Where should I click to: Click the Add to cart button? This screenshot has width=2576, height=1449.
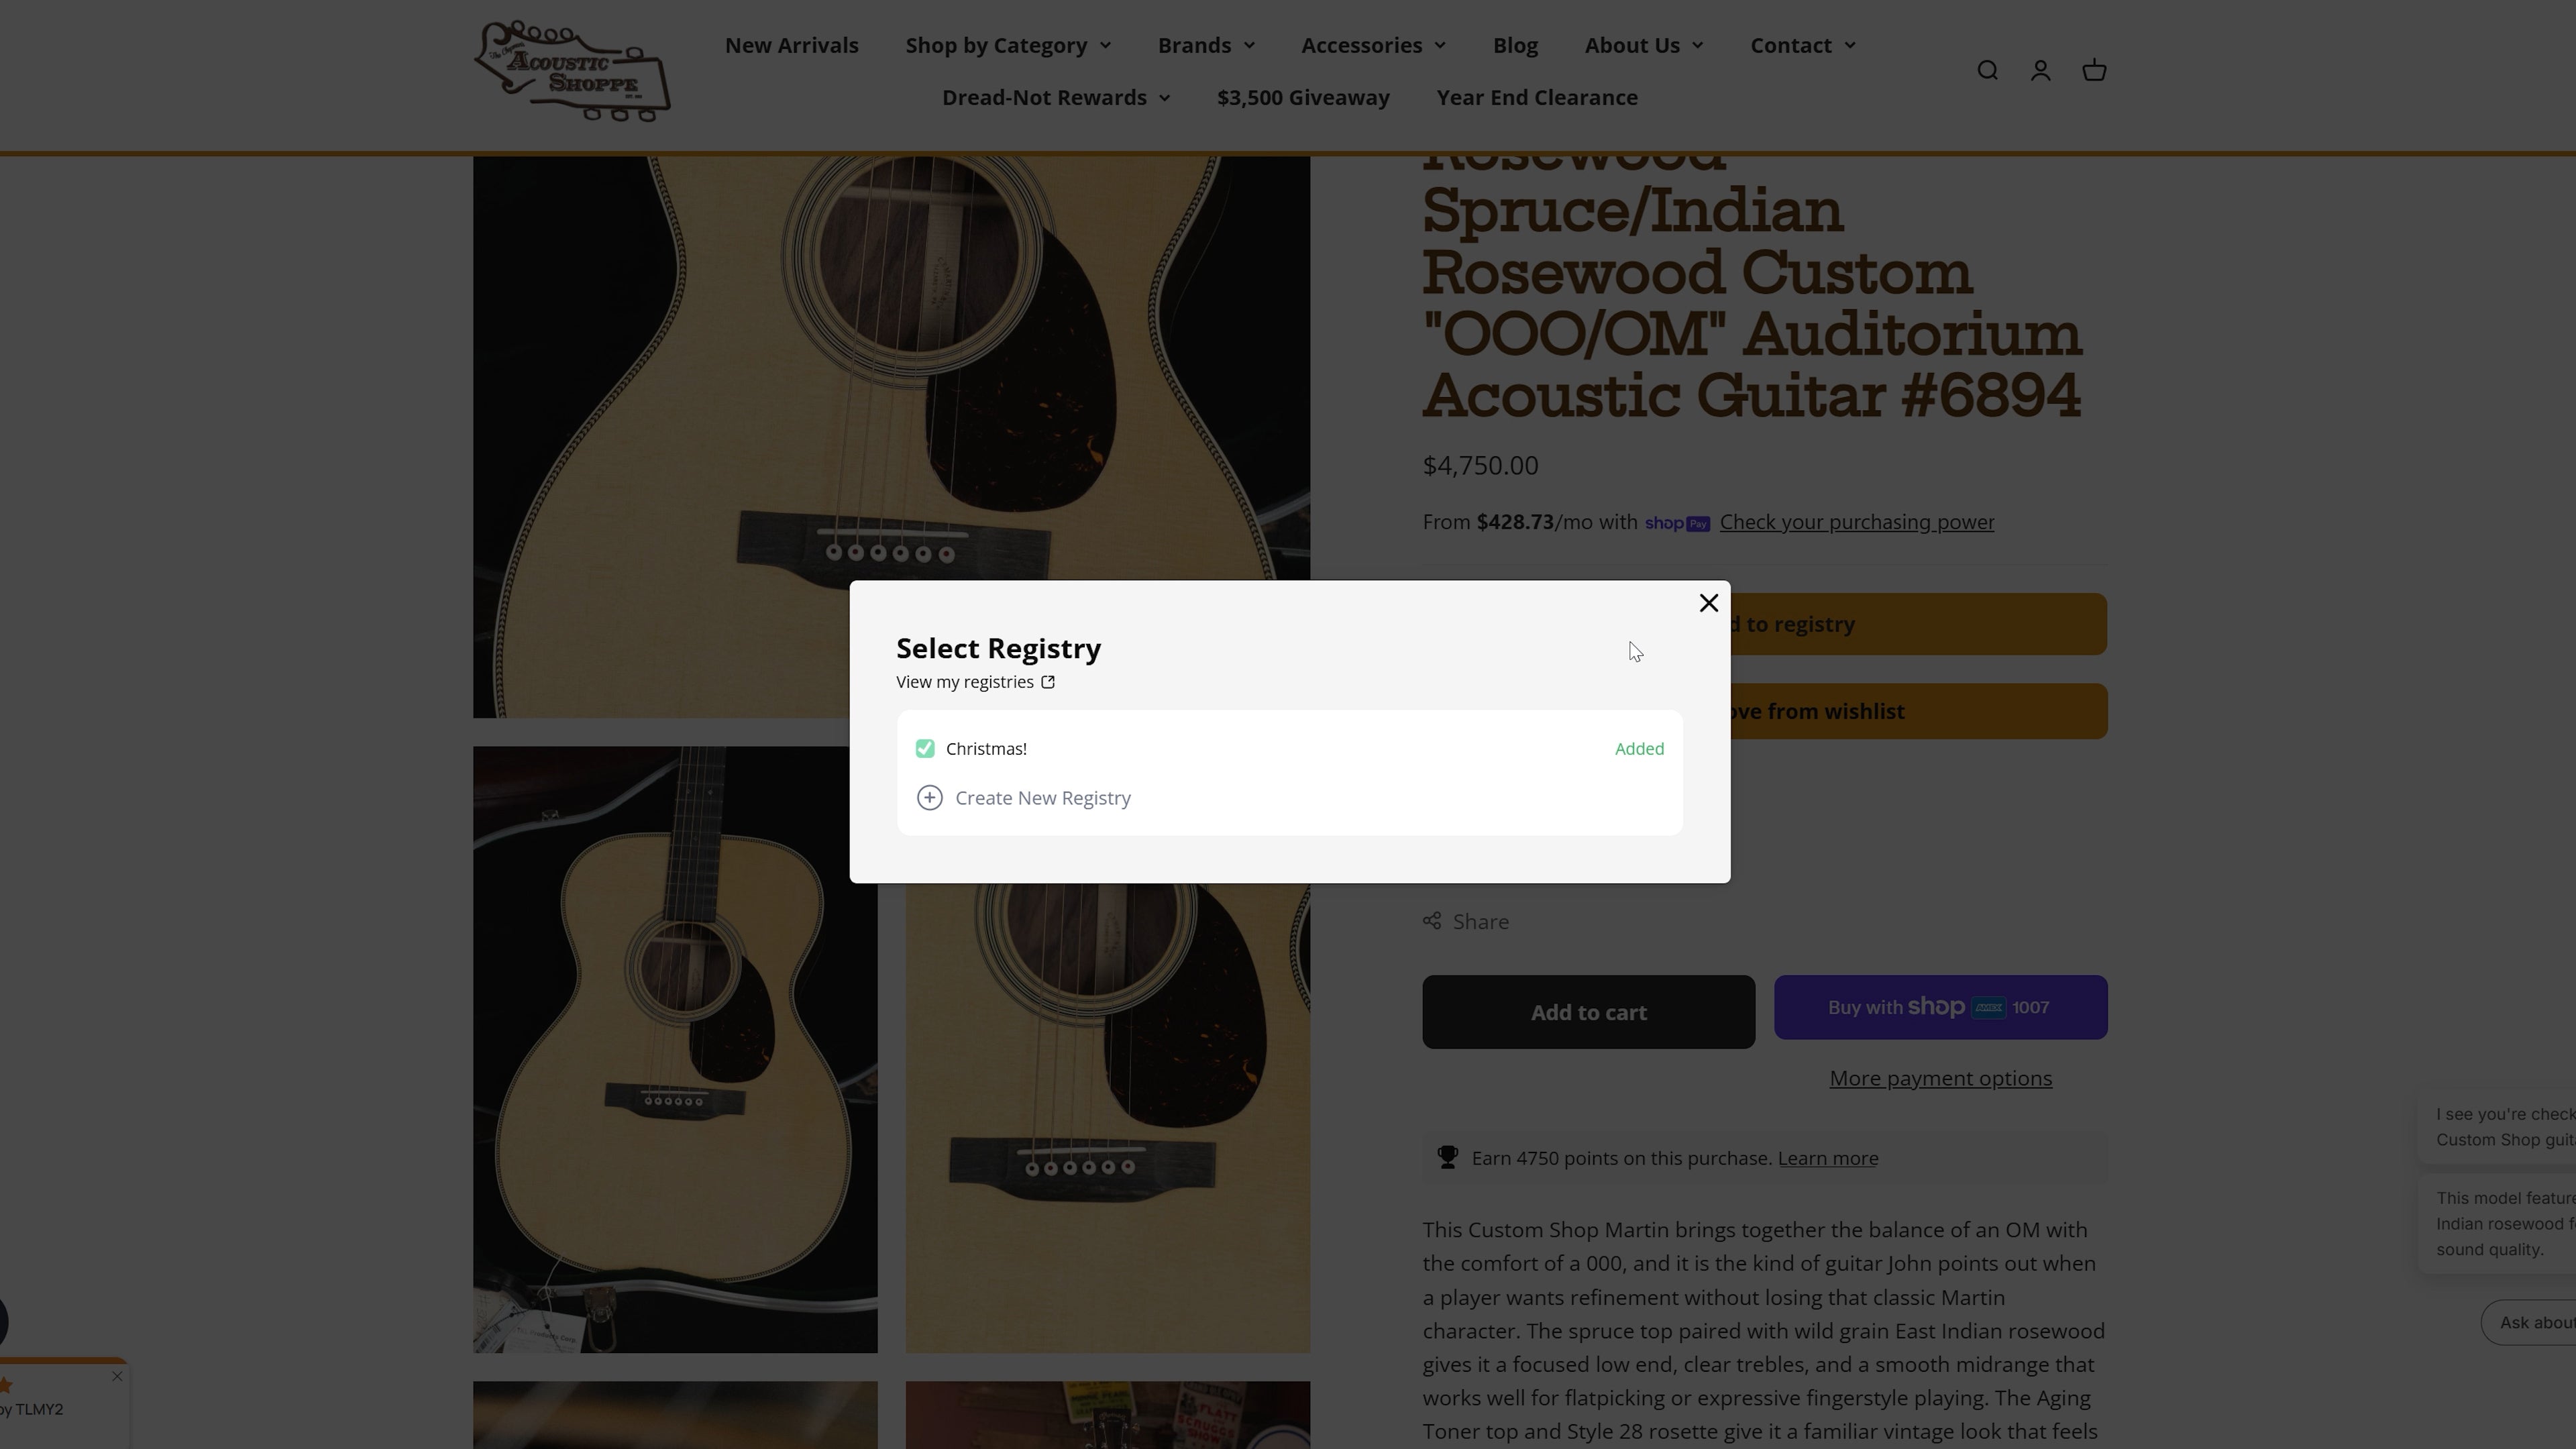(1588, 1012)
